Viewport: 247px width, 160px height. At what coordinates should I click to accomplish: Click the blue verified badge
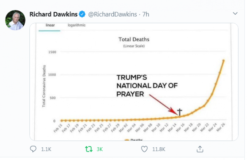[x=82, y=14]
